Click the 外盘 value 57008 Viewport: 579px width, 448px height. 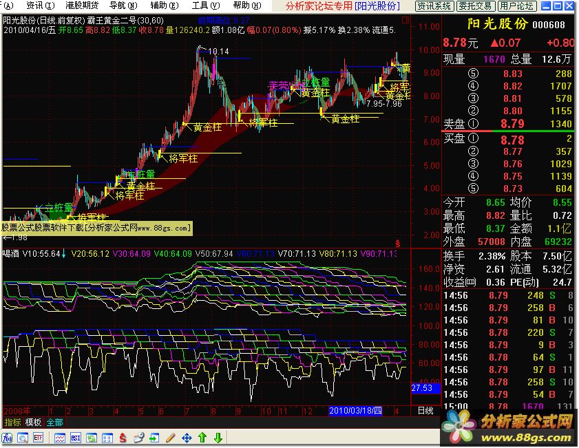(x=491, y=242)
